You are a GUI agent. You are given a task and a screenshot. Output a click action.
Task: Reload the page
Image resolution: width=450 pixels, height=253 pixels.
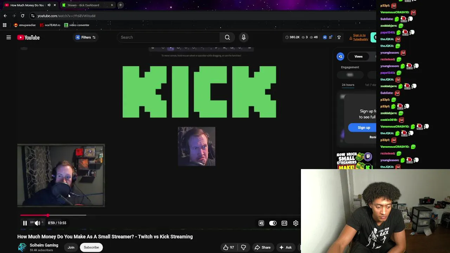pos(22,16)
